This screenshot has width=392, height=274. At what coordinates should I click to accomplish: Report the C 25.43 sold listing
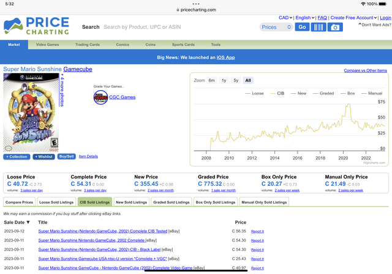click(257, 259)
